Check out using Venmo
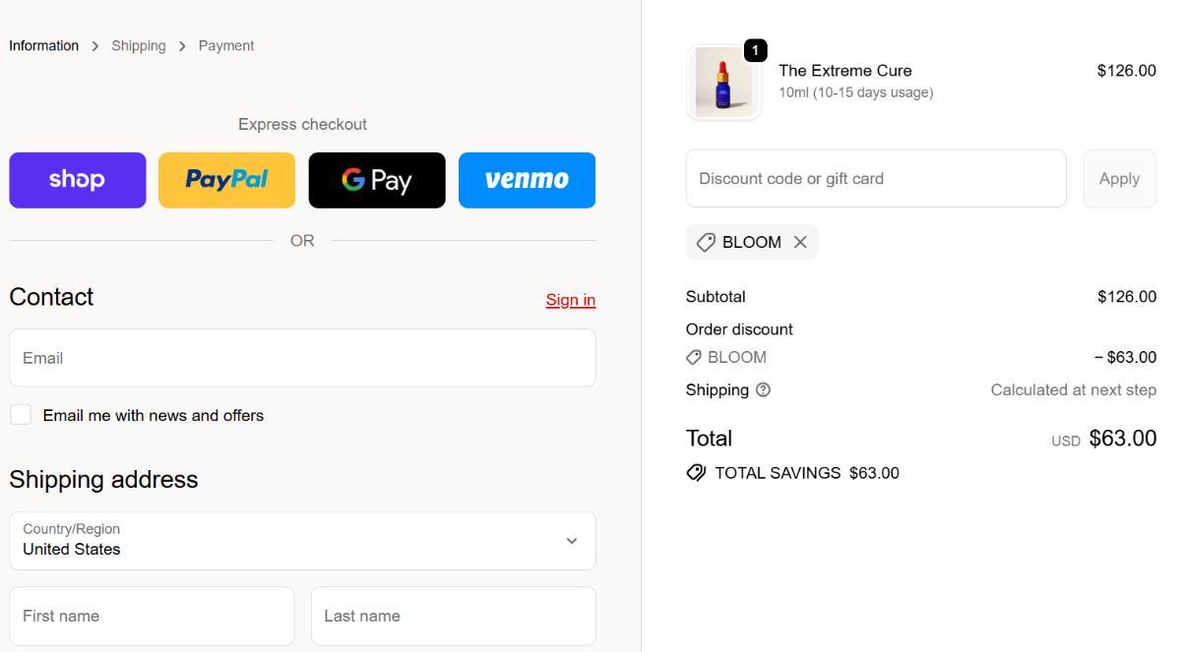Image resolution: width=1181 pixels, height=652 pixels. [527, 180]
